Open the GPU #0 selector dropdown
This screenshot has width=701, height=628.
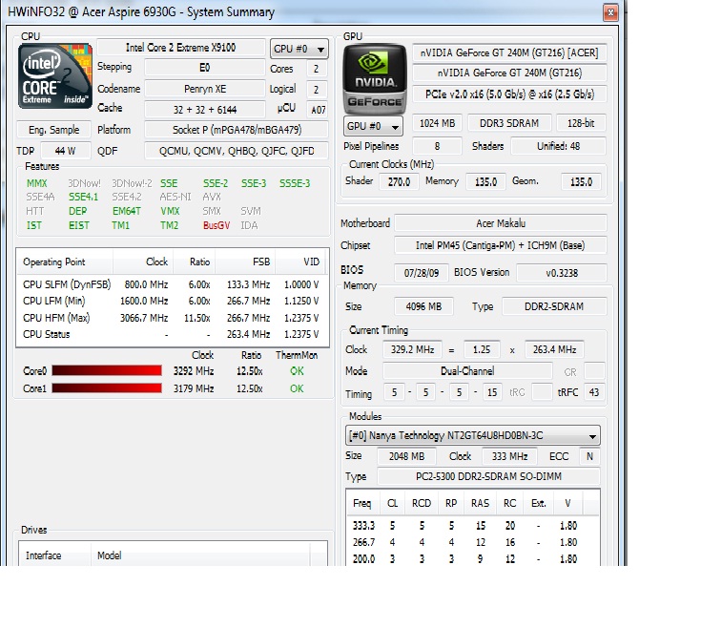tap(373, 126)
